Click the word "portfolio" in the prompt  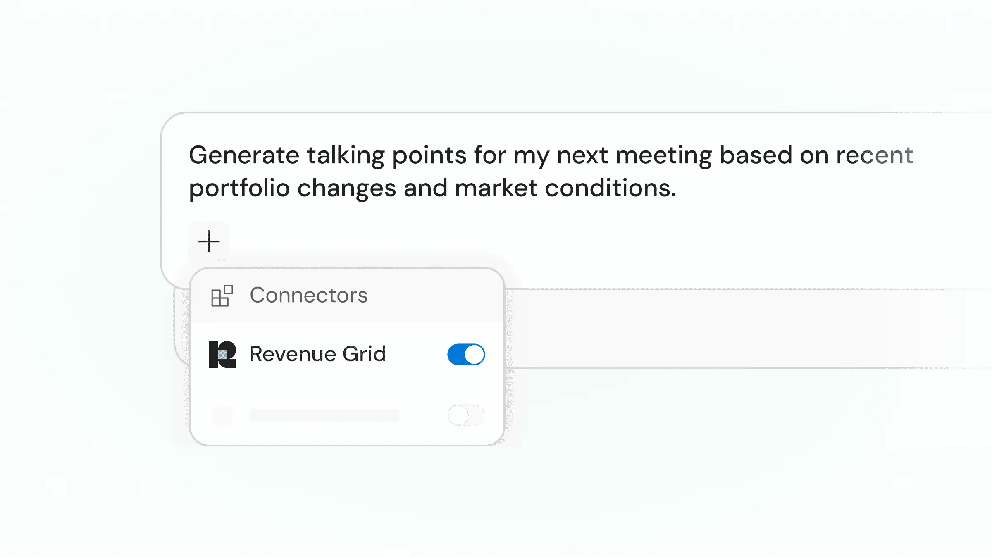239,189
